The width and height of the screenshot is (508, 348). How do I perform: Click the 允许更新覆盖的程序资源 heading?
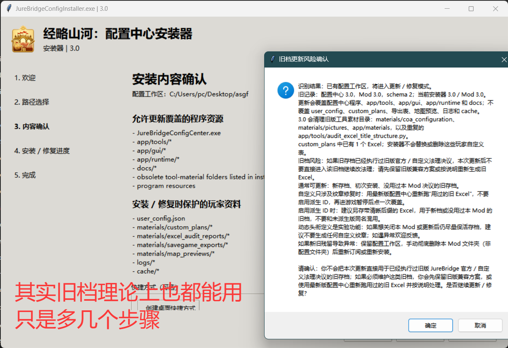(x=178, y=119)
